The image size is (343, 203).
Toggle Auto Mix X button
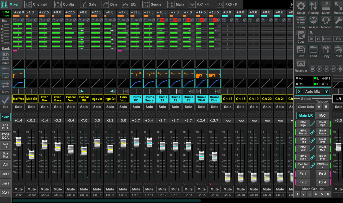pyautogui.click(x=299, y=91)
